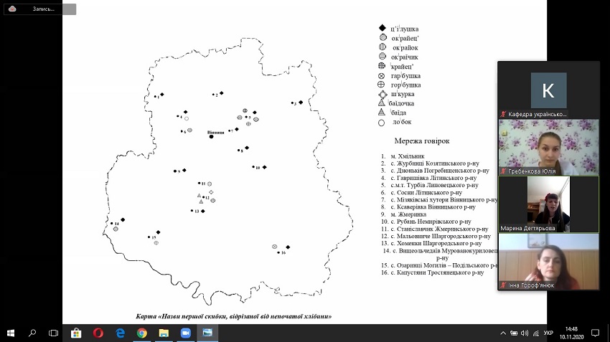Click the ок'райчик legend label
The image size is (610, 342).
point(405,57)
